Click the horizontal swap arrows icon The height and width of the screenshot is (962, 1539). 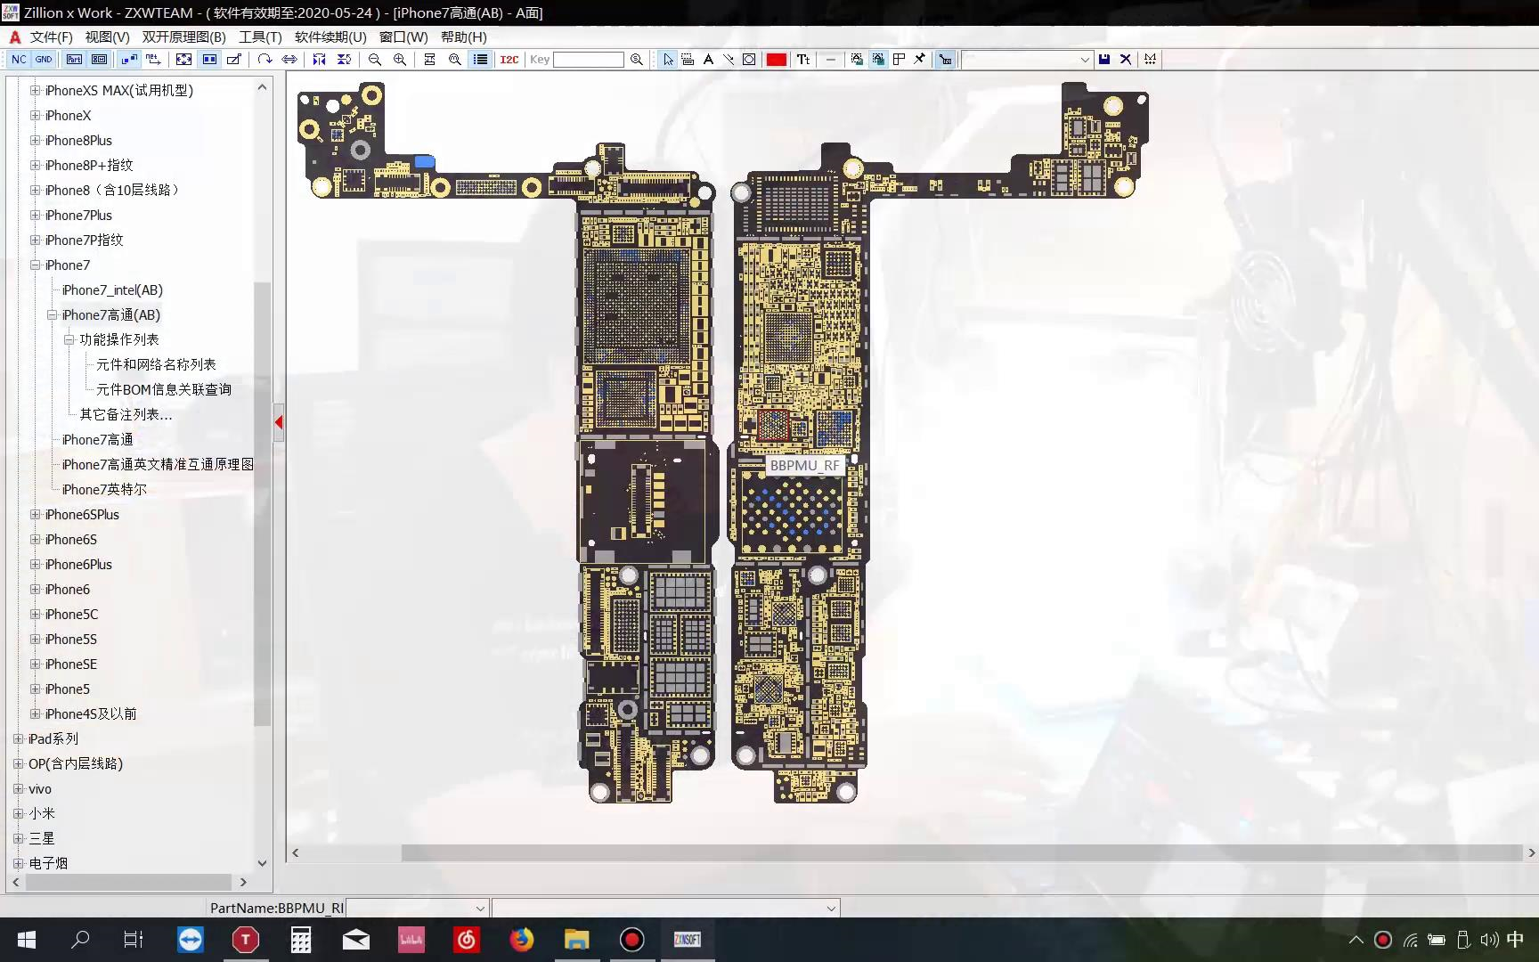289,60
